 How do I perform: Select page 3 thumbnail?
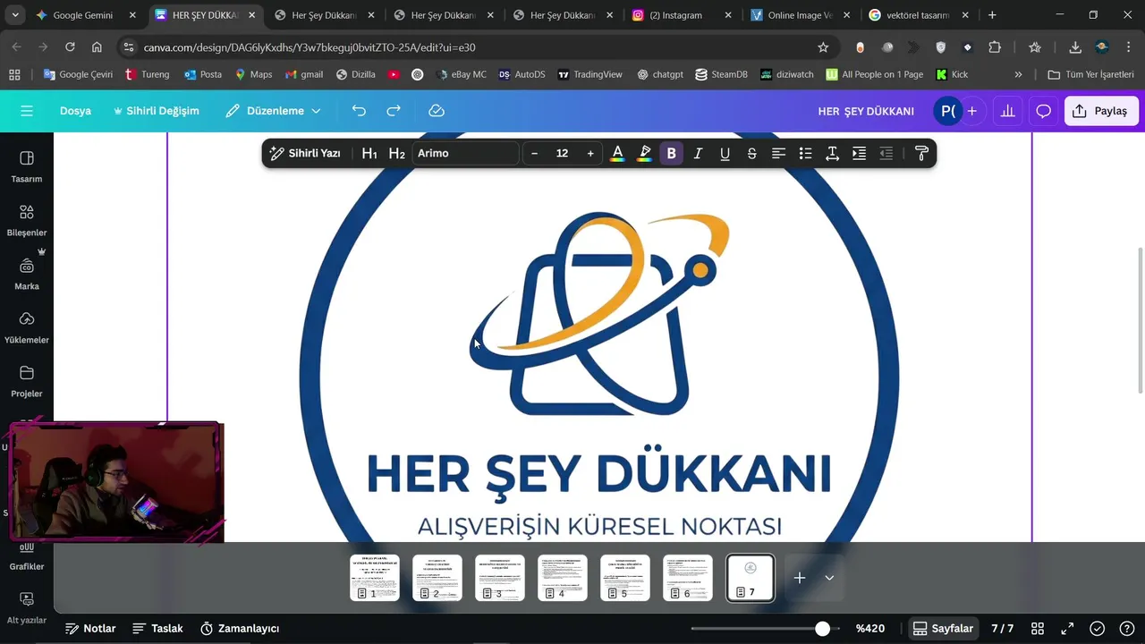pos(500,578)
